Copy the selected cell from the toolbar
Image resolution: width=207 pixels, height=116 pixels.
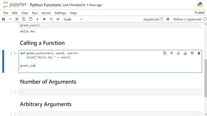(24, 19)
